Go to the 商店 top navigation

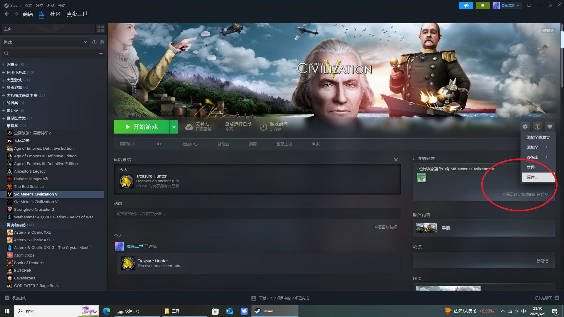click(x=28, y=14)
